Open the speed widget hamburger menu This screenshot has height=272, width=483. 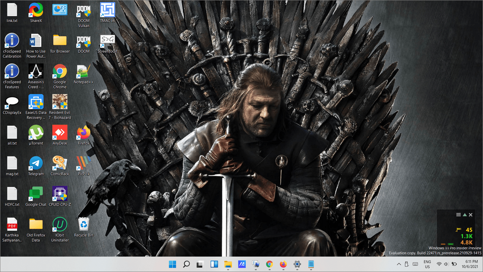[x=458, y=215]
